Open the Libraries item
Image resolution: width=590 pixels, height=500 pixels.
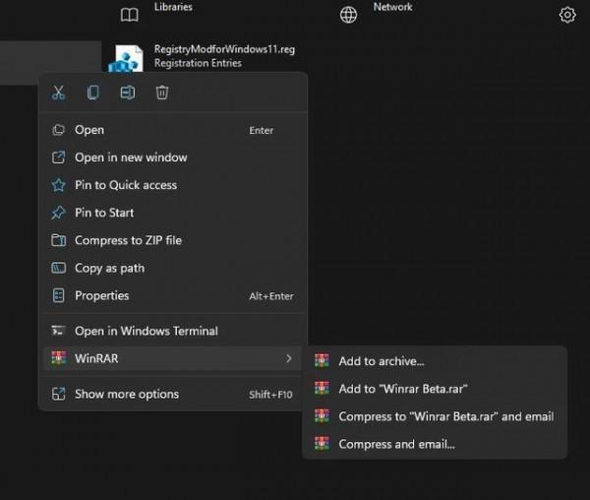point(173,7)
